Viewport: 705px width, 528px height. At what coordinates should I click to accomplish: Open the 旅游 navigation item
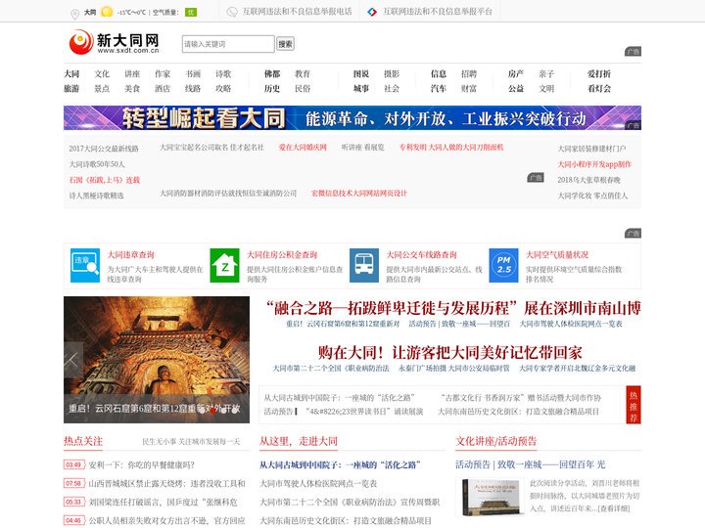(71, 89)
